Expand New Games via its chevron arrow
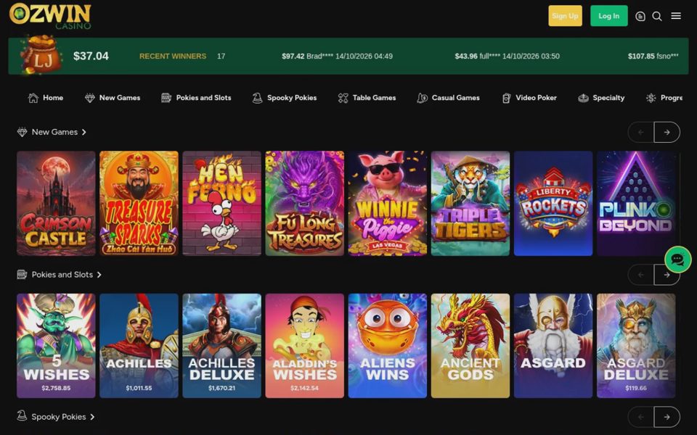 tap(84, 132)
